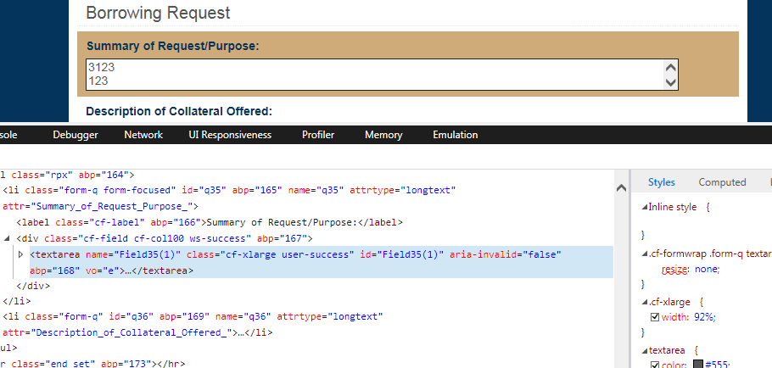
Task: Collapse the textarea style rule
Action: [645, 351]
